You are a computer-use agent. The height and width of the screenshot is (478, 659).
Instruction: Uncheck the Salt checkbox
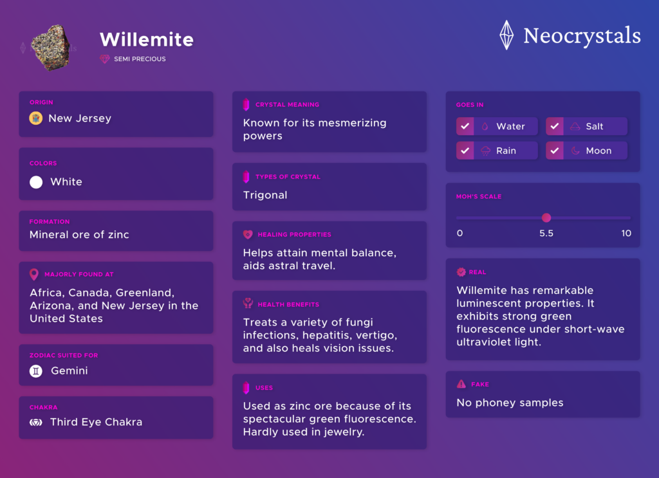(x=554, y=126)
